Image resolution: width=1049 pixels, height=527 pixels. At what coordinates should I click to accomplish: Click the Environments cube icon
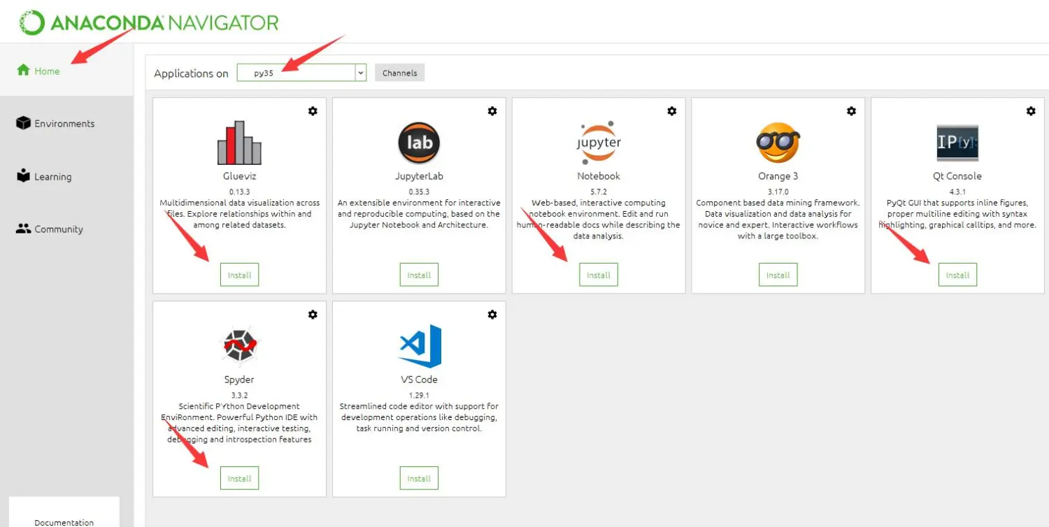(23, 122)
